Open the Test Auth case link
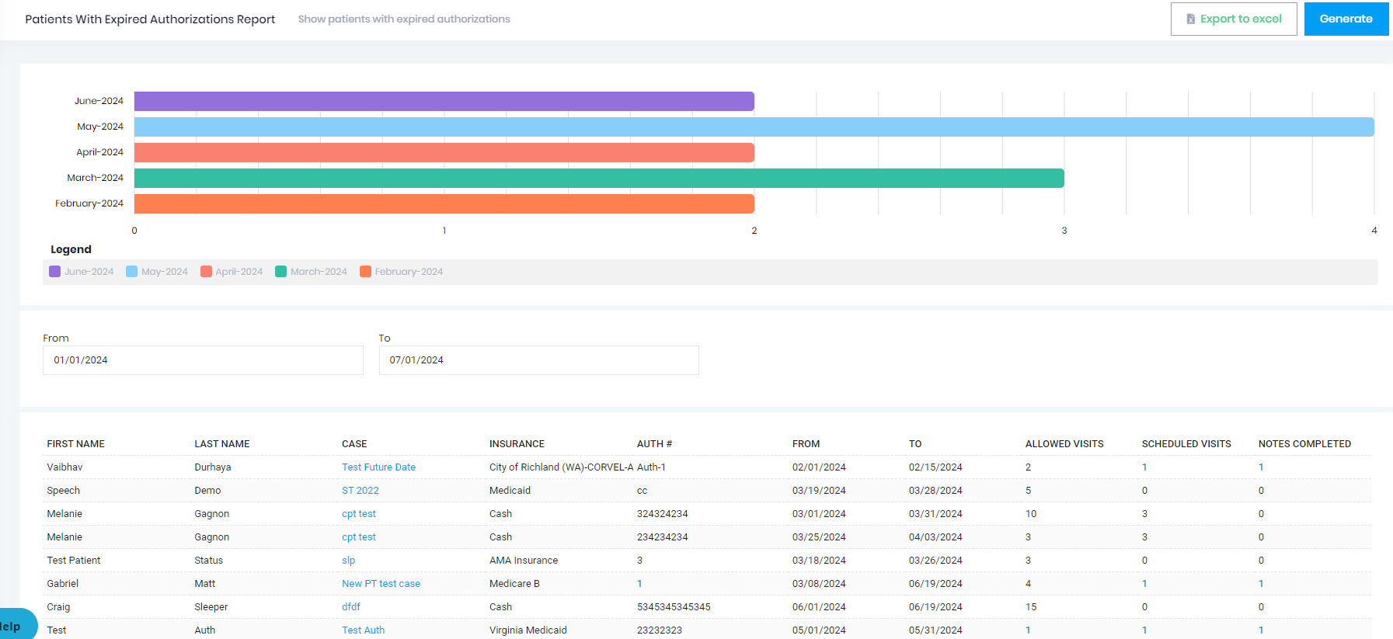Viewport: 1393px width, 639px height. pyautogui.click(x=363, y=630)
